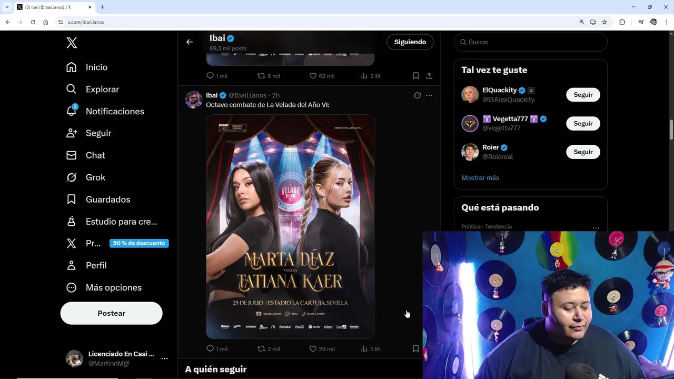Click the Postear button

112,313
